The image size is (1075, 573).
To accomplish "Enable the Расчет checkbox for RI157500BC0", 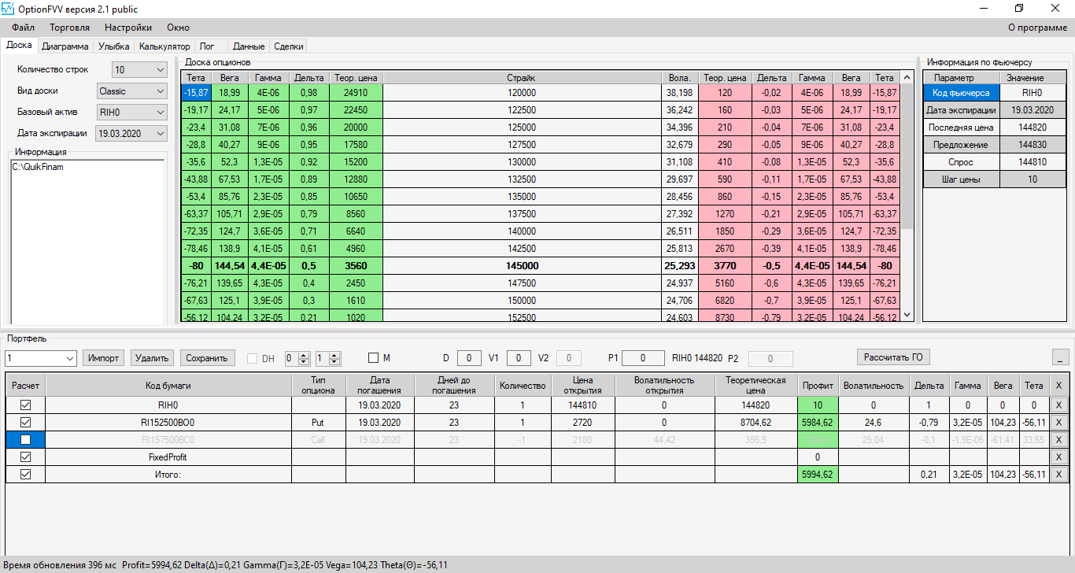I will (x=26, y=440).
